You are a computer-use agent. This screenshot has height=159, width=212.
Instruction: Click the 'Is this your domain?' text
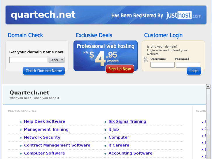tap(162, 47)
